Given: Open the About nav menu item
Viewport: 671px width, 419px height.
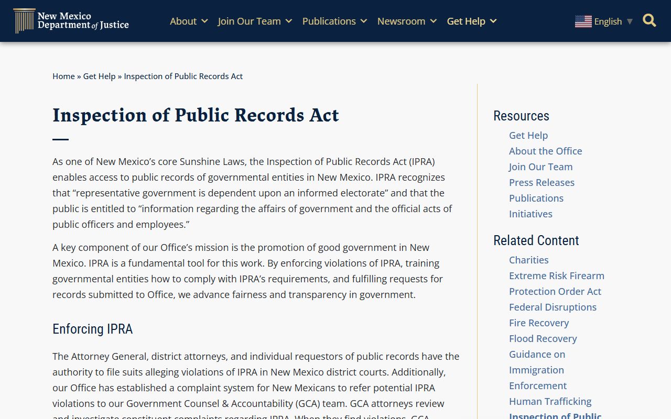Looking at the screenshot, I should 183,21.
